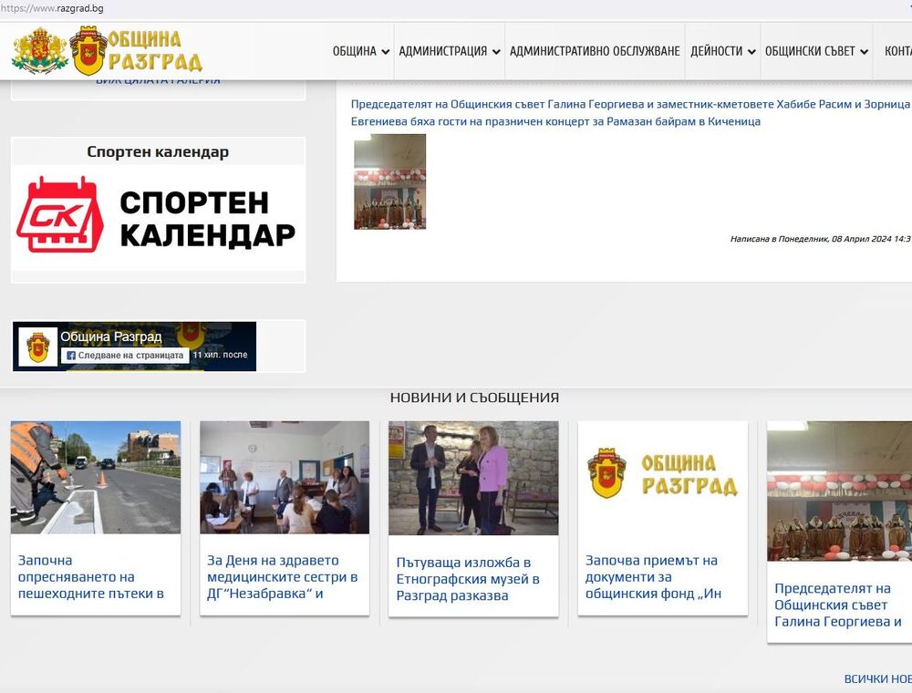The image size is (912, 693).
Task: Expand the Община menu dropdown
Action: [x=361, y=52]
